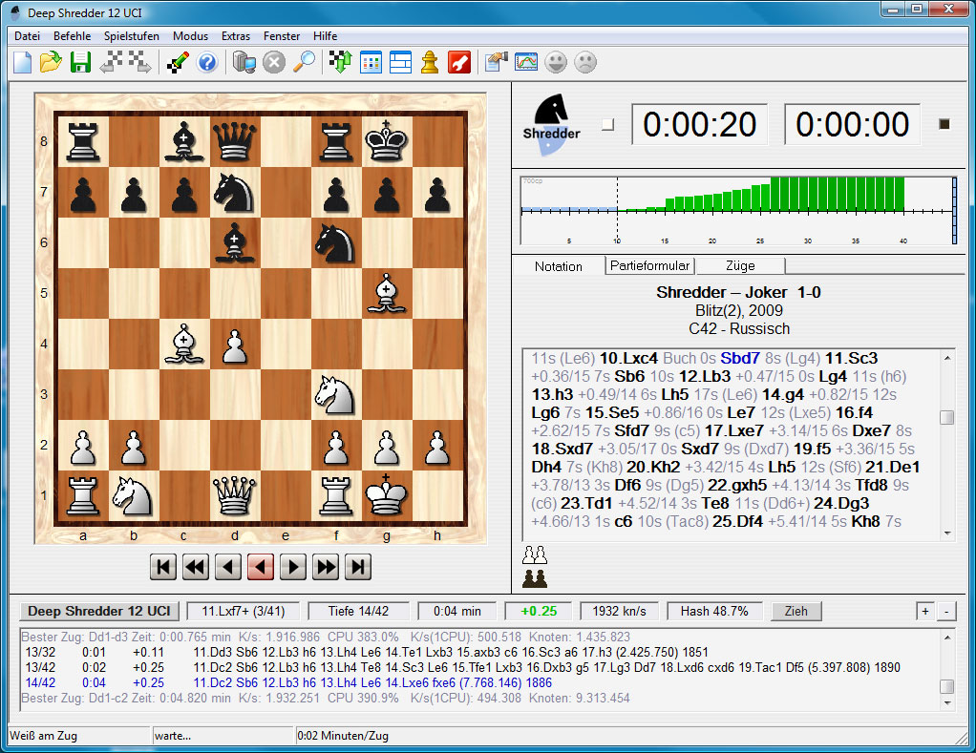
Task: Click the notation panel scroll down arrow
Action: pos(946,533)
